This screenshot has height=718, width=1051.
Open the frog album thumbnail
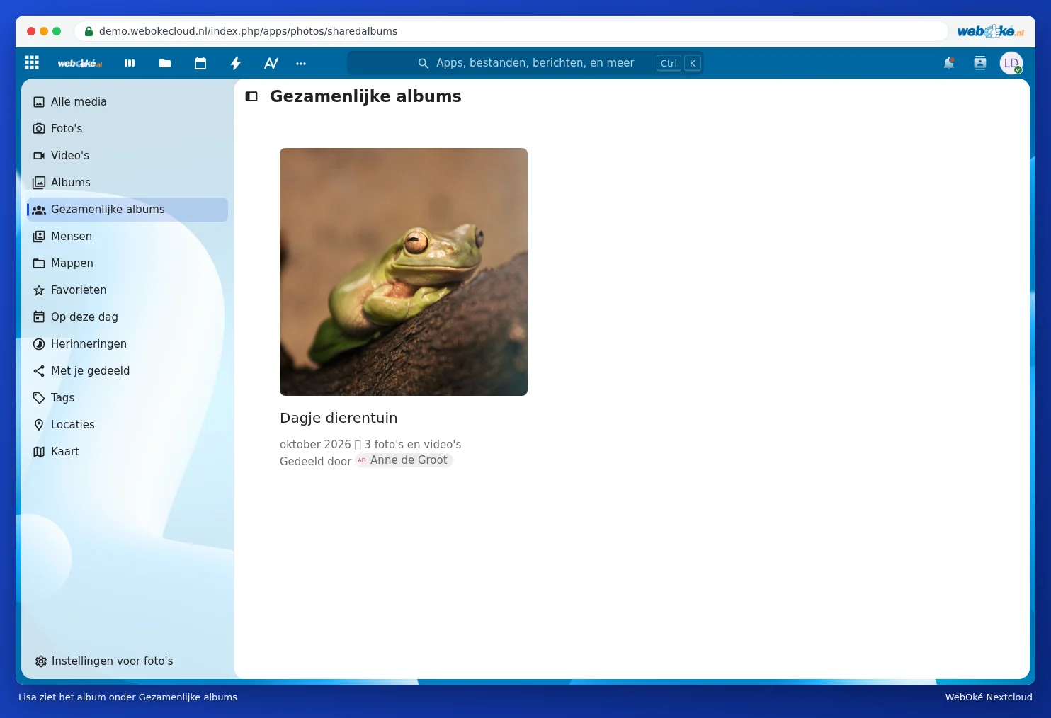pyautogui.click(x=404, y=272)
